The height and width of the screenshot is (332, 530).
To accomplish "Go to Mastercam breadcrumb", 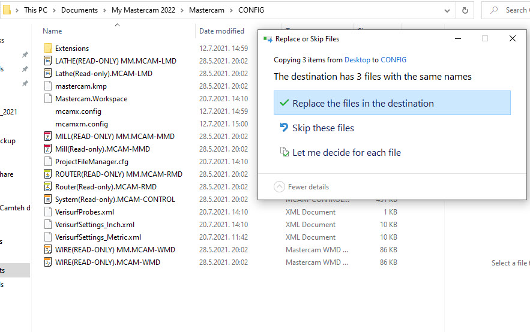I will click(x=206, y=10).
